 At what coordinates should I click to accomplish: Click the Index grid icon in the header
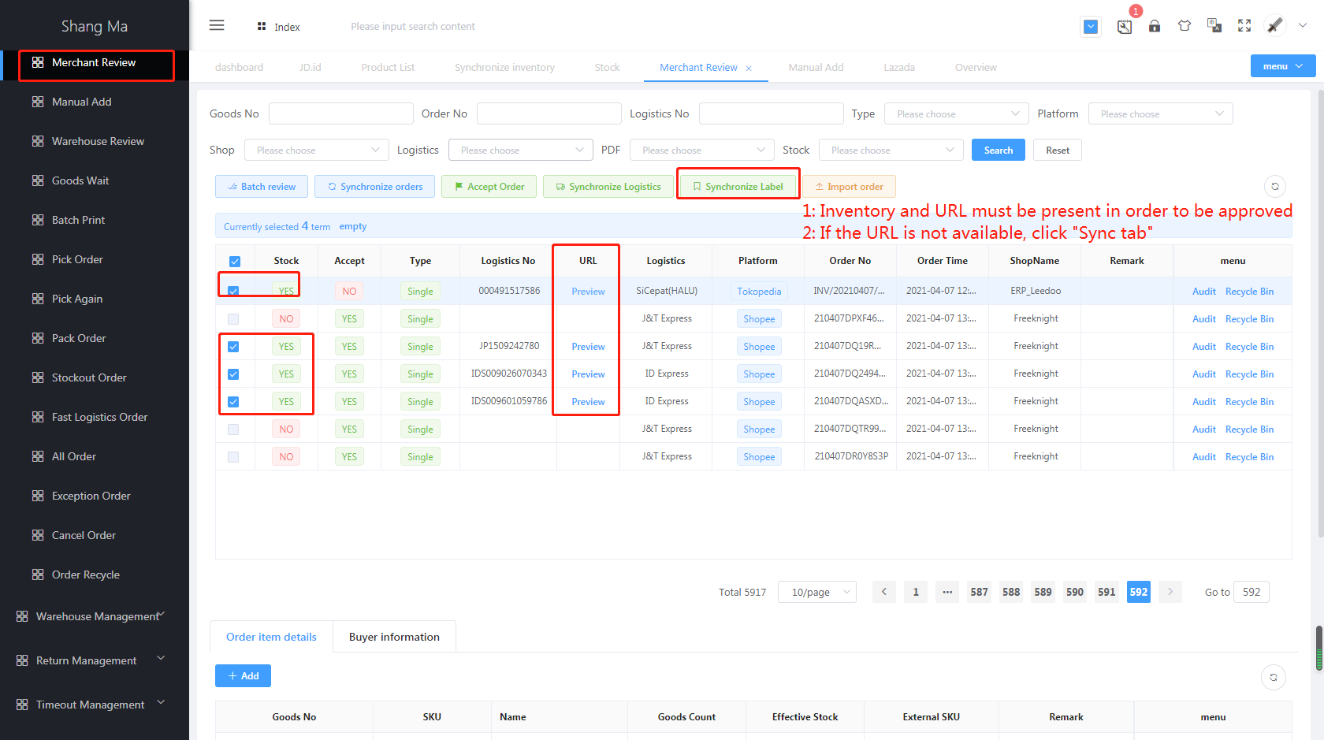(262, 27)
